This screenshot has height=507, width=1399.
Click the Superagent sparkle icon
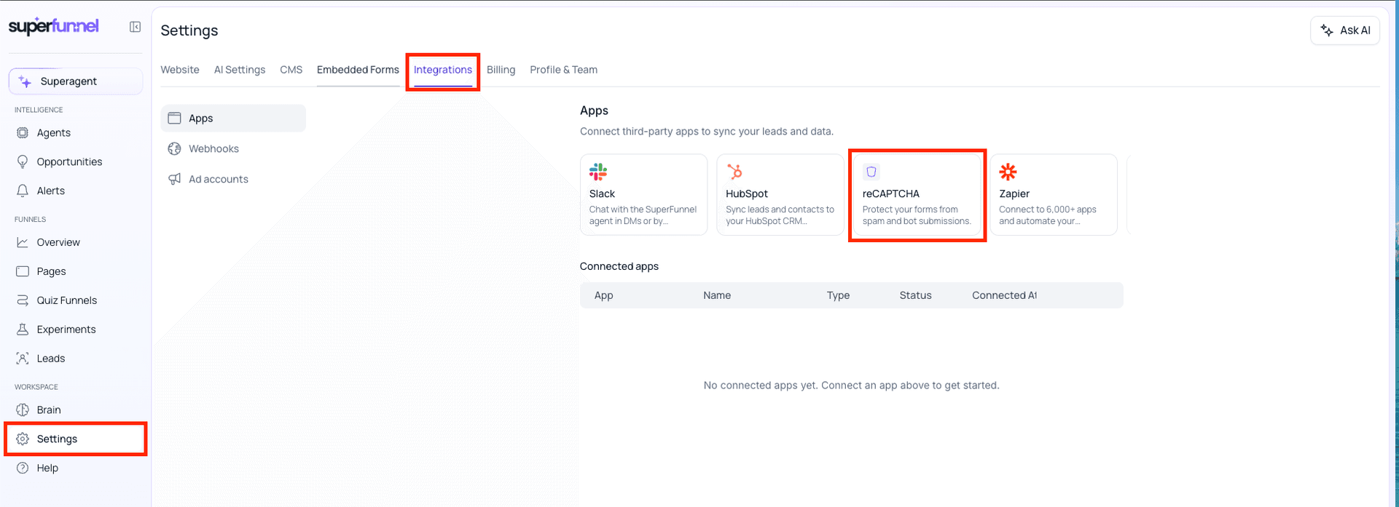pos(25,81)
